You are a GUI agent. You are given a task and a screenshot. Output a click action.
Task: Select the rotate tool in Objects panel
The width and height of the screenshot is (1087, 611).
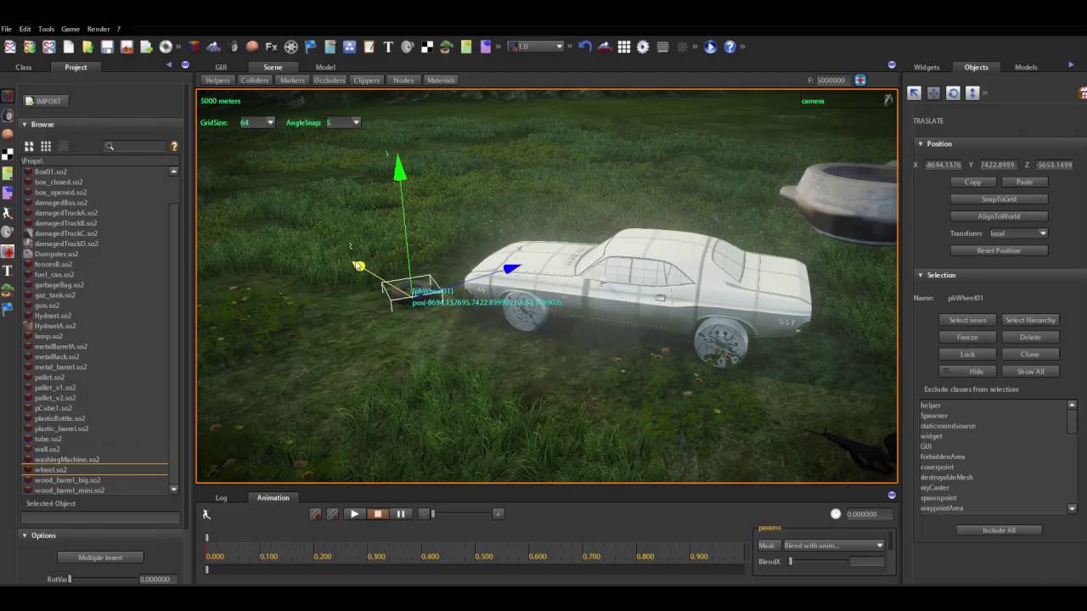[x=953, y=92]
